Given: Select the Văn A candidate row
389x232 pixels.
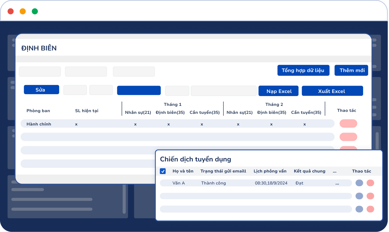Looking at the screenshot, I should tap(255, 183).
